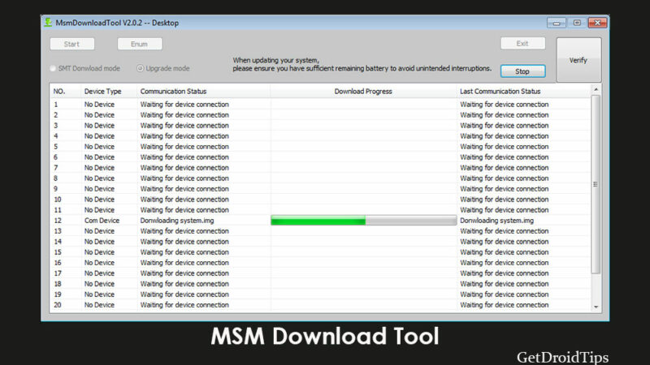Click row 19 Last Communication Status cell
Image resolution: width=650 pixels, height=365 pixels.
pos(504,294)
